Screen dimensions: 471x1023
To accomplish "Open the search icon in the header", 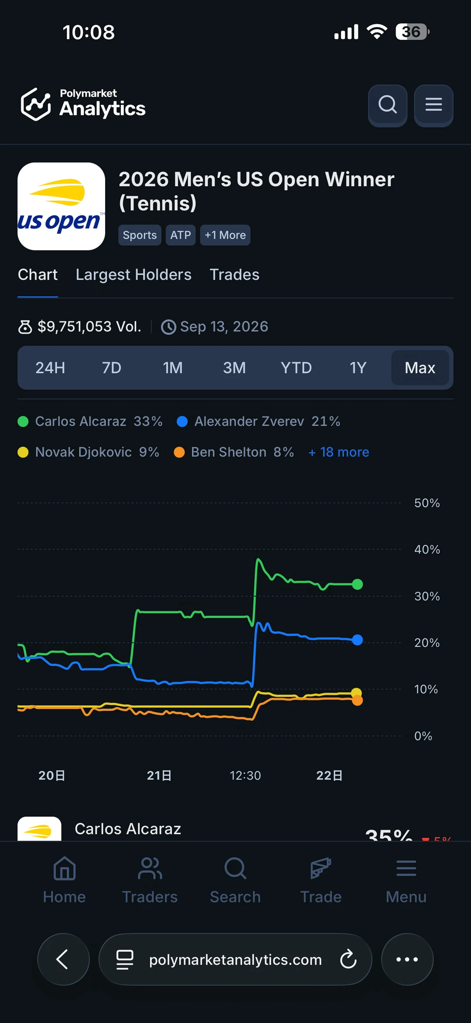I will pyautogui.click(x=387, y=105).
